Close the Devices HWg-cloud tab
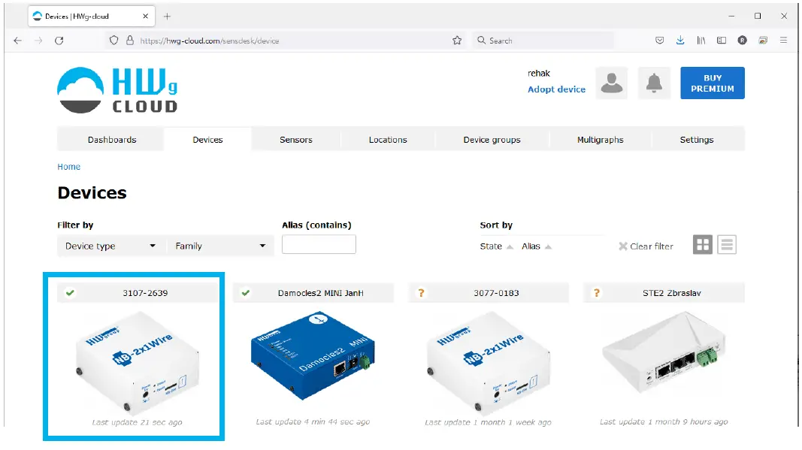 [145, 17]
